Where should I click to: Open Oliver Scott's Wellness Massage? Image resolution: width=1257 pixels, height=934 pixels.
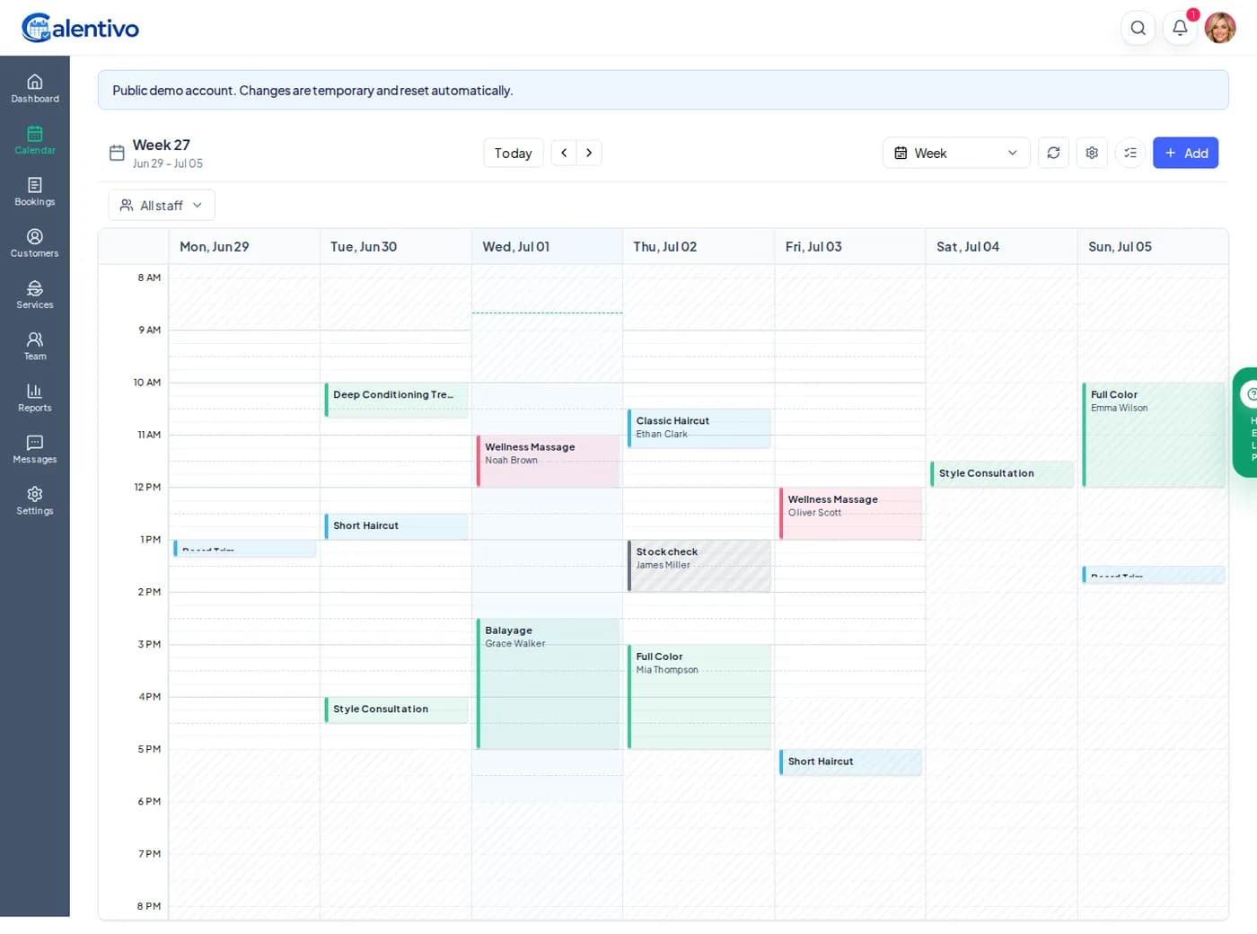[850, 514]
